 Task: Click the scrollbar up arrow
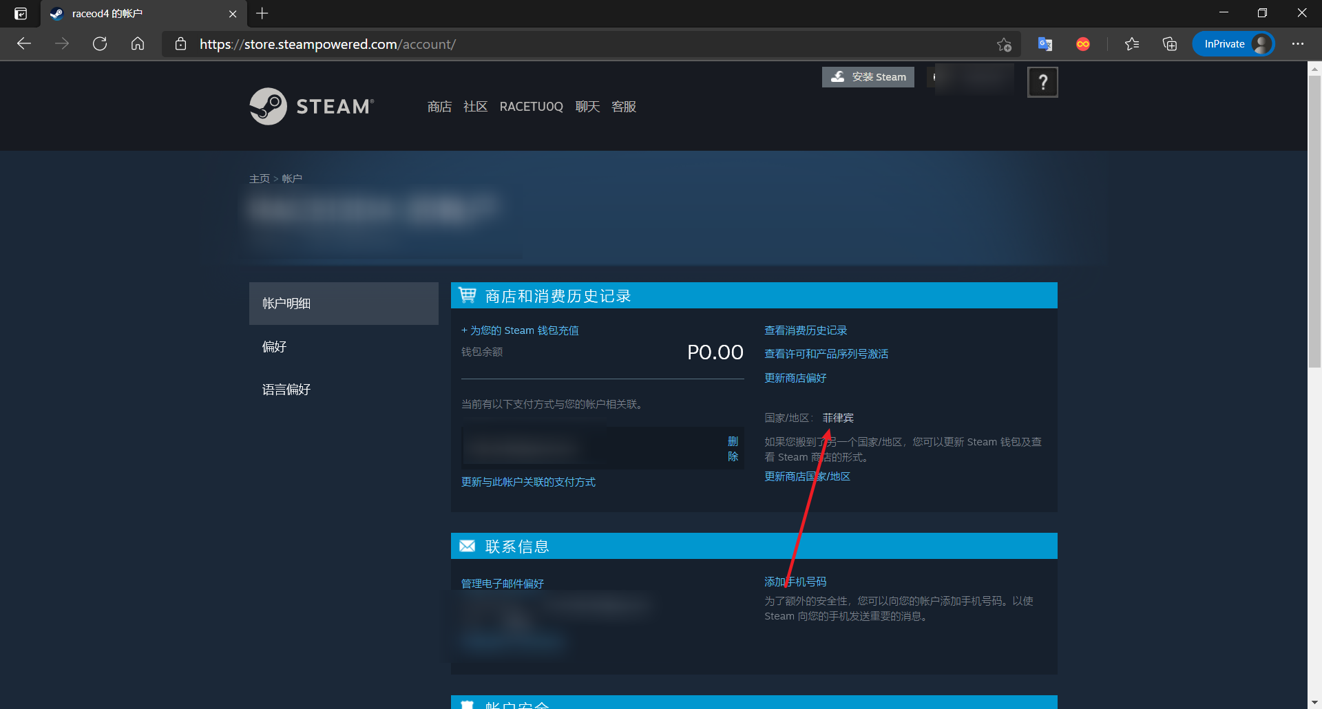click(1314, 68)
